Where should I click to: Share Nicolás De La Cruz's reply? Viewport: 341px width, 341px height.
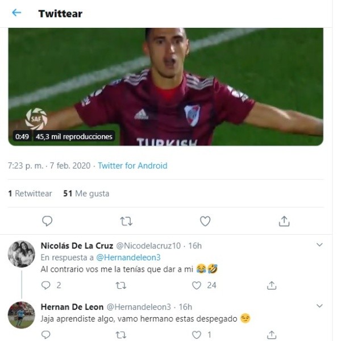click(x=272, y=285)
